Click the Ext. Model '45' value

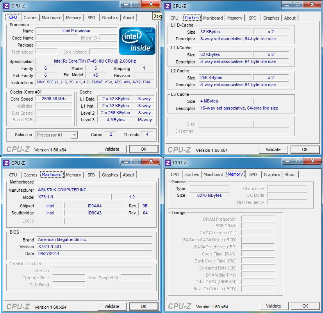click(x=96, y=75)
